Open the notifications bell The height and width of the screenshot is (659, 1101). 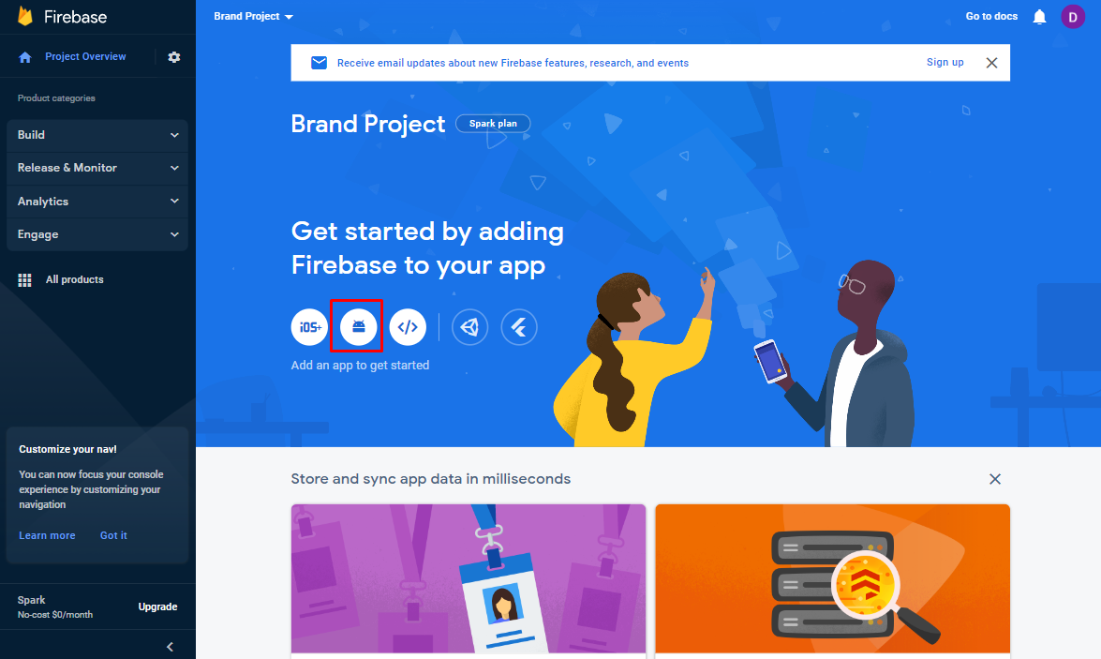[1039, 16]
